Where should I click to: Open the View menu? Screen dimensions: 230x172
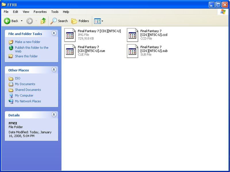coord(26,12)
